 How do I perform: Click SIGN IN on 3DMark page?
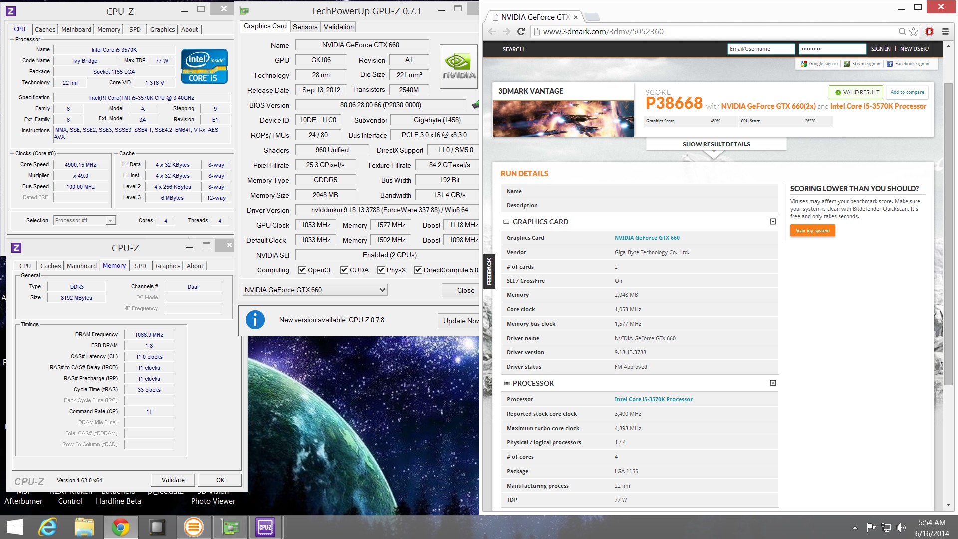point(881,49)
